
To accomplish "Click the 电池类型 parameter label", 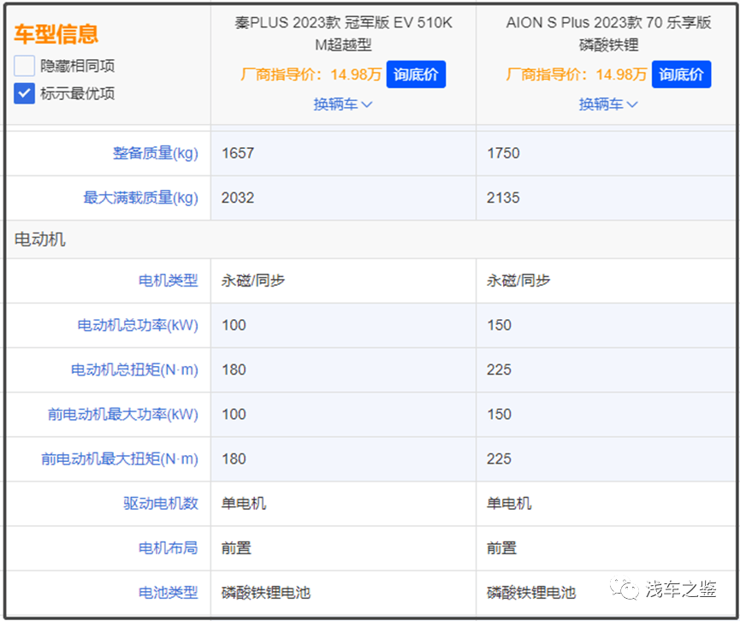I will (168, 593).
